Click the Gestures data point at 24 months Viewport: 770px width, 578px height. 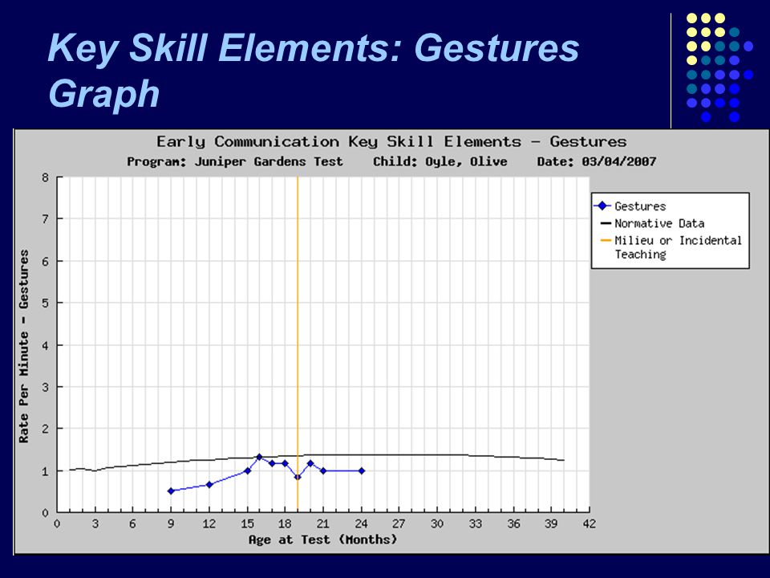pyautogui.click(x=362, y=471)
